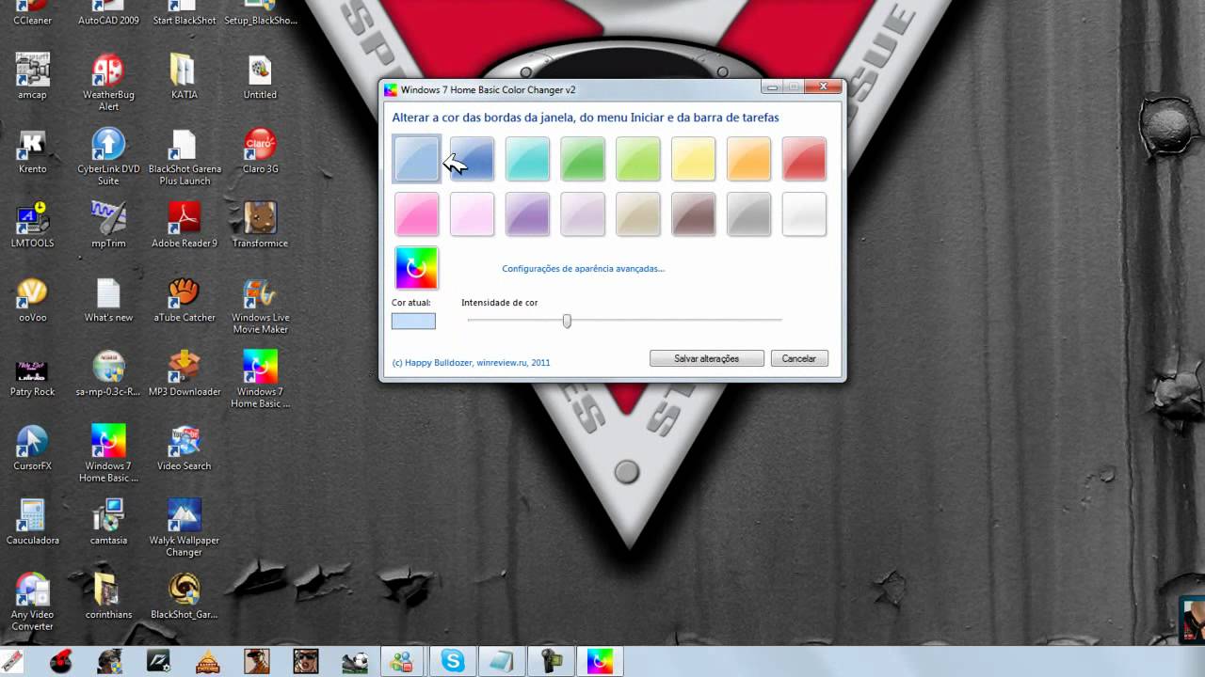Image resolution: width=1205 pixels, height=677 pixels.
Task: Select the hot pink color swatch
Action: (x=416, y=214)
